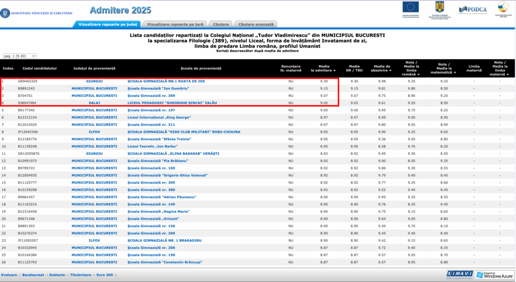This screenshot has height=282, width=516.
Task: Click the GIURGIU county link in row 1
Action: 94,81
